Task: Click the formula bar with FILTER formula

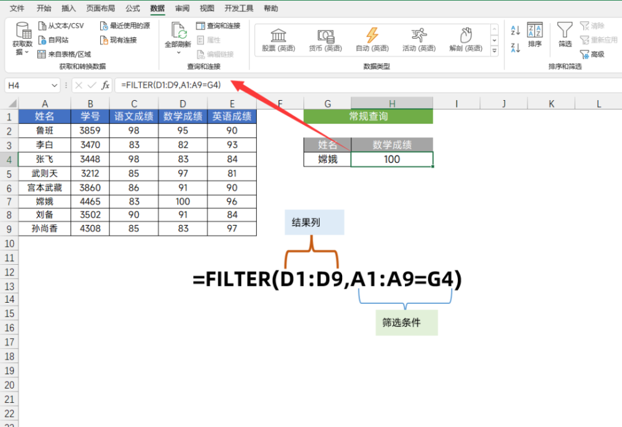Action: (368, 85)
